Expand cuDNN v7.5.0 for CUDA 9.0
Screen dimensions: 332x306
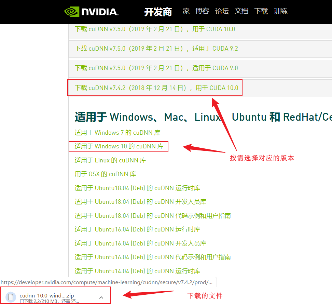click(156, 68)
